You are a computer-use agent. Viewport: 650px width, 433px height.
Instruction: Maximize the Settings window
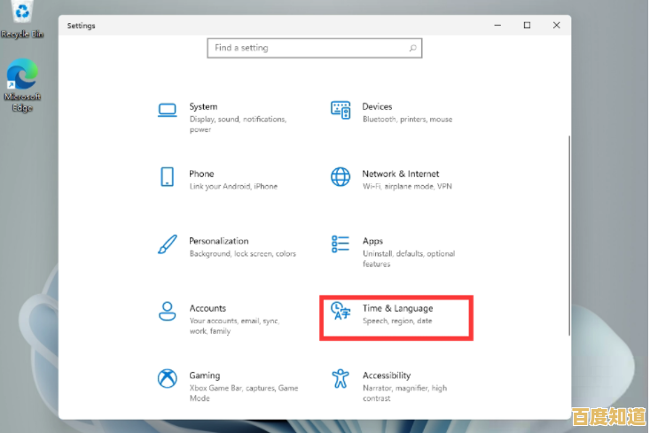pos(527,26)
